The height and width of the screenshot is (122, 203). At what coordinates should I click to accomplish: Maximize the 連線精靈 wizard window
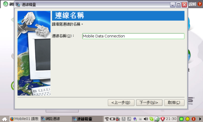coord(178,5)
